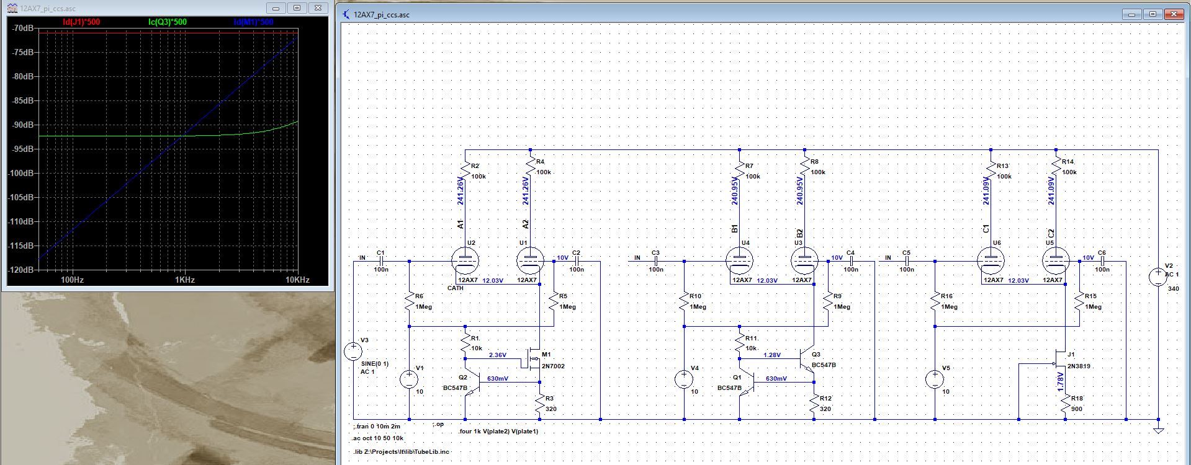Pick the U6 12AX7 triode symbol

pyautogui.click(x=991, y=261)
